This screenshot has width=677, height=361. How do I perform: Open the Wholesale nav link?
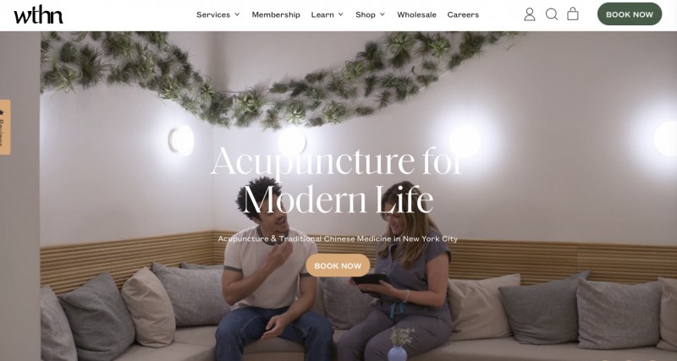[416, 14]
